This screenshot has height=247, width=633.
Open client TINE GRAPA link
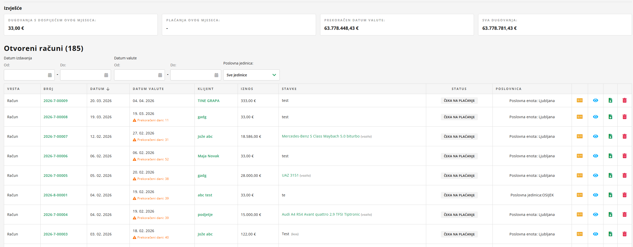[x=209, y=101]
